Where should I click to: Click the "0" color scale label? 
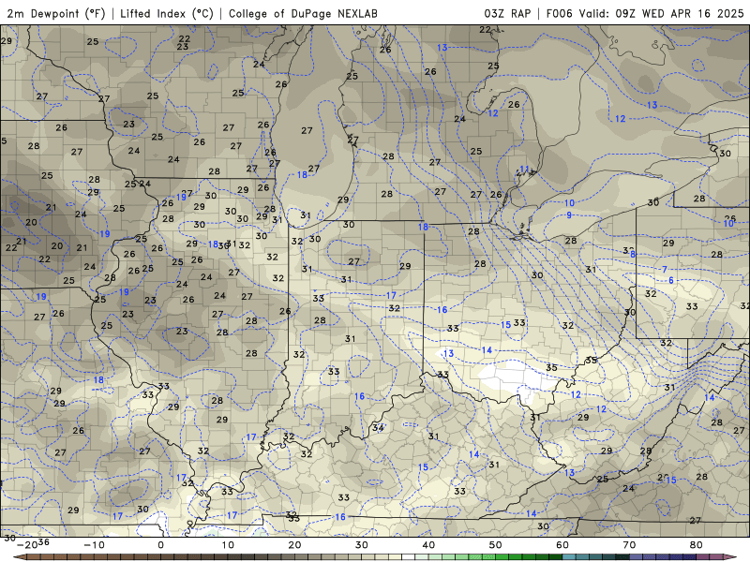pyautogui.click(x=160, y=545)
